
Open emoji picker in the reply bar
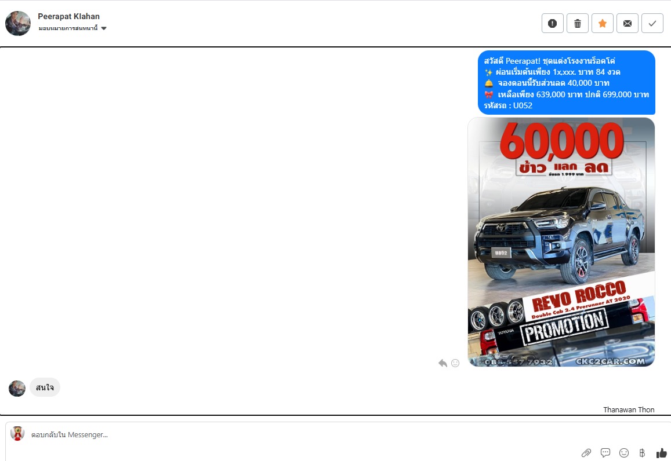coord(624,452)
